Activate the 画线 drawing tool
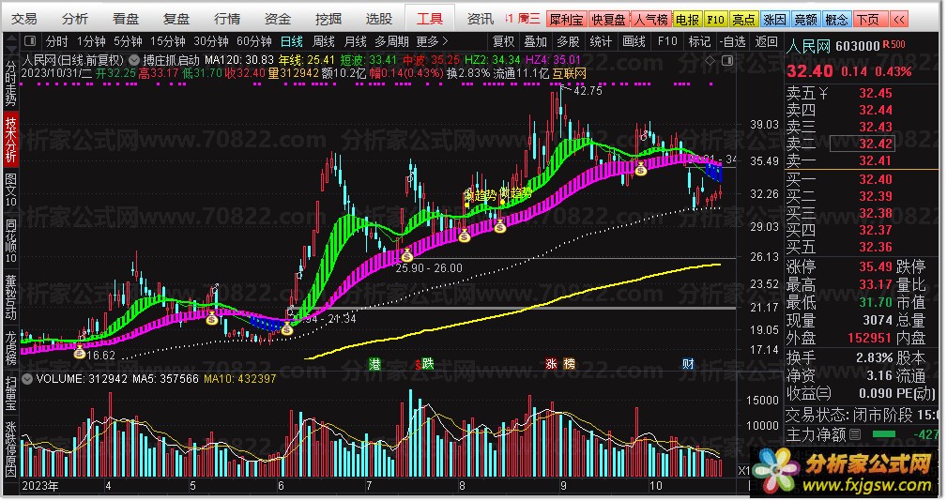947x501 pixels. 634,41
